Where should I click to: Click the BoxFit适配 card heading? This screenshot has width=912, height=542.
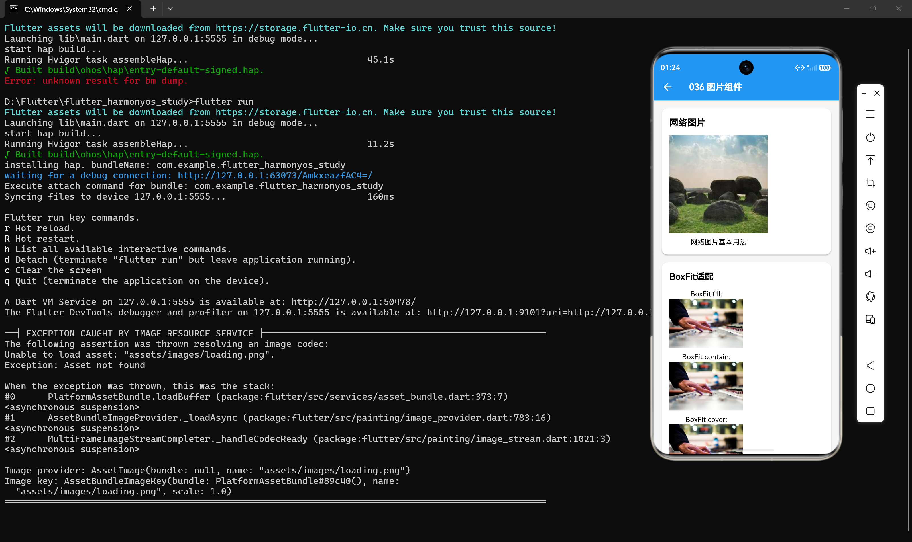pyautogui.click(x=691, y=277)
